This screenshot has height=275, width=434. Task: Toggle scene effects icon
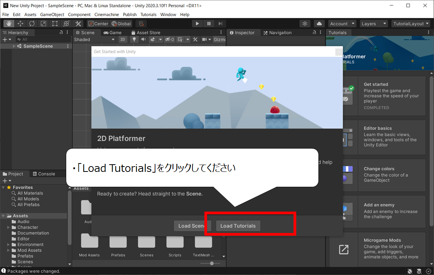[x=152, y=39]
